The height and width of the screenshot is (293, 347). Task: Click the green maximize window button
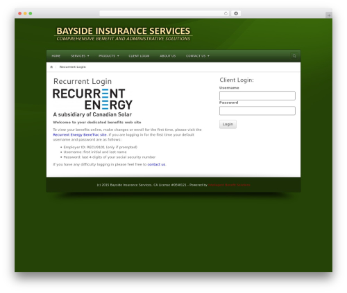[31, 13]
